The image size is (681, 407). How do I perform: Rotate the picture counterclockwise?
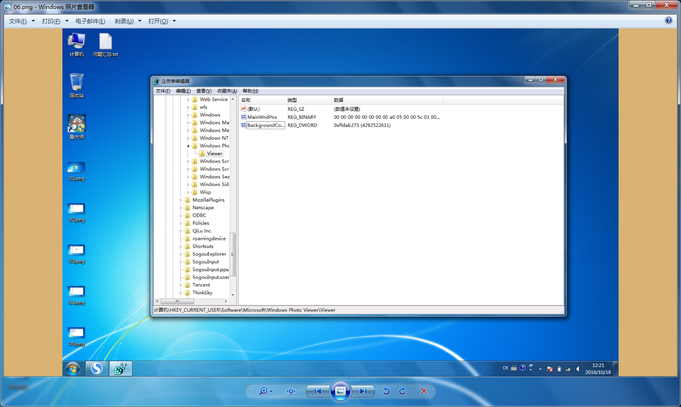click(x=386, y=391)
